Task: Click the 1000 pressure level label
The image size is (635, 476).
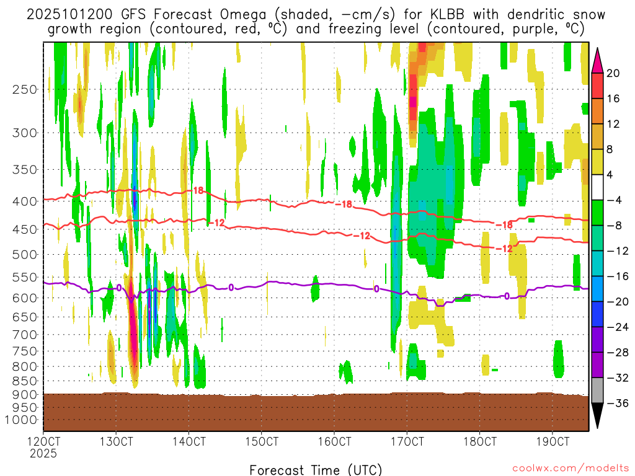Action: pos(22,420)
